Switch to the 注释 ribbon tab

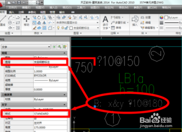[21, 12]
